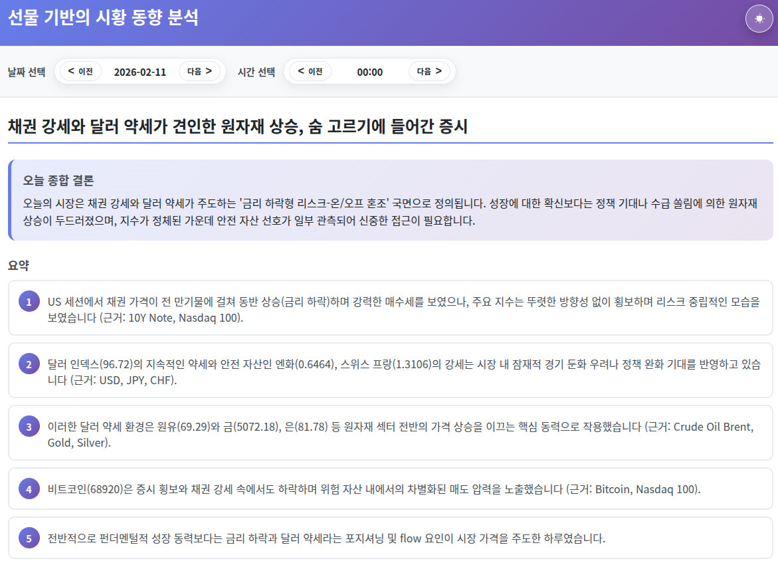Click the 2026-02-11 date value
Image resolution: width=778 pixels, height=561 pixels.
pyautogui.click(x=140, y=72)
